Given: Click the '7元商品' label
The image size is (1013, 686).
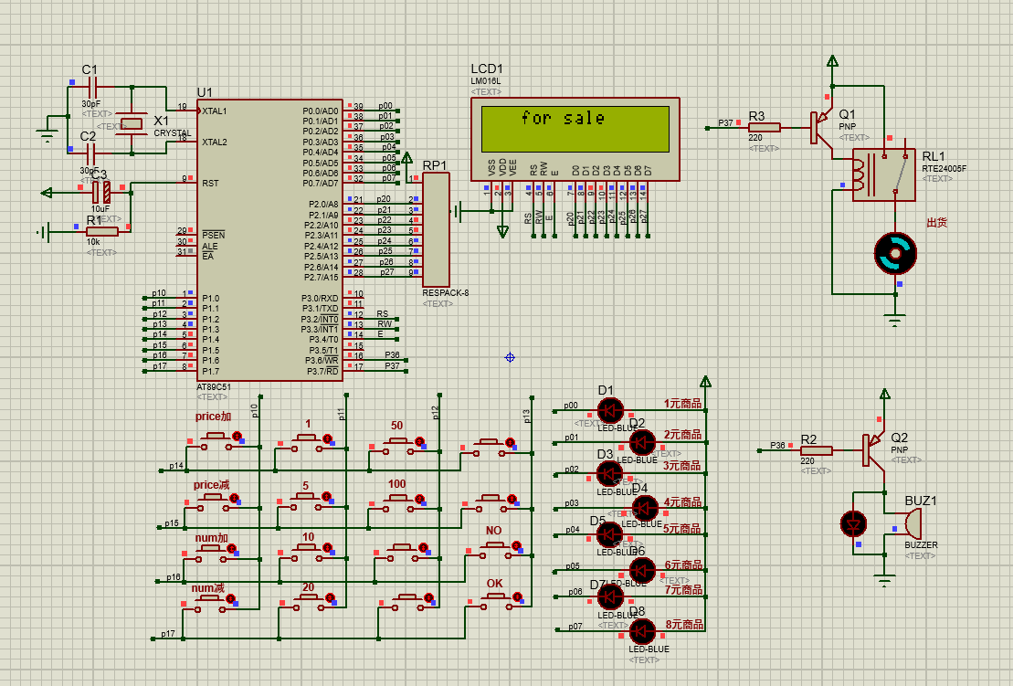Looking at the screenshot, I should click(x=683, y=589).
